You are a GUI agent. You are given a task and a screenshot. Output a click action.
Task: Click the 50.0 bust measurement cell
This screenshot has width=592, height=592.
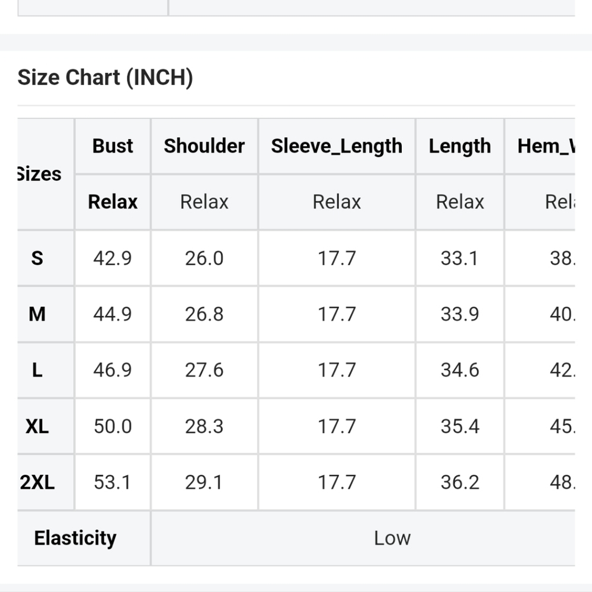pyautogui.click(x=113, y=426)
